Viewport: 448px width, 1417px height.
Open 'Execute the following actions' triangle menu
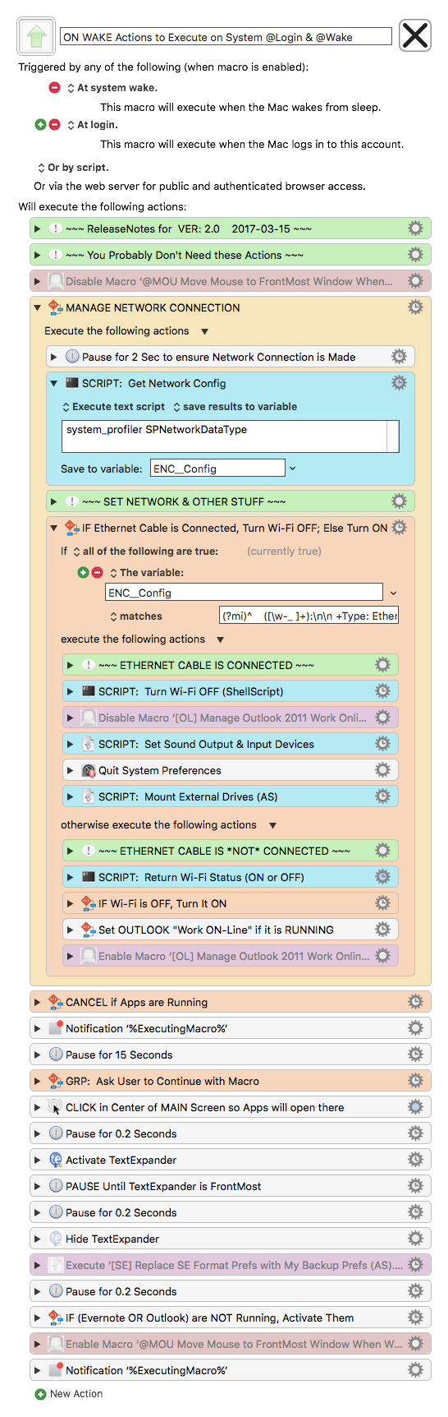tap(204, 331)
